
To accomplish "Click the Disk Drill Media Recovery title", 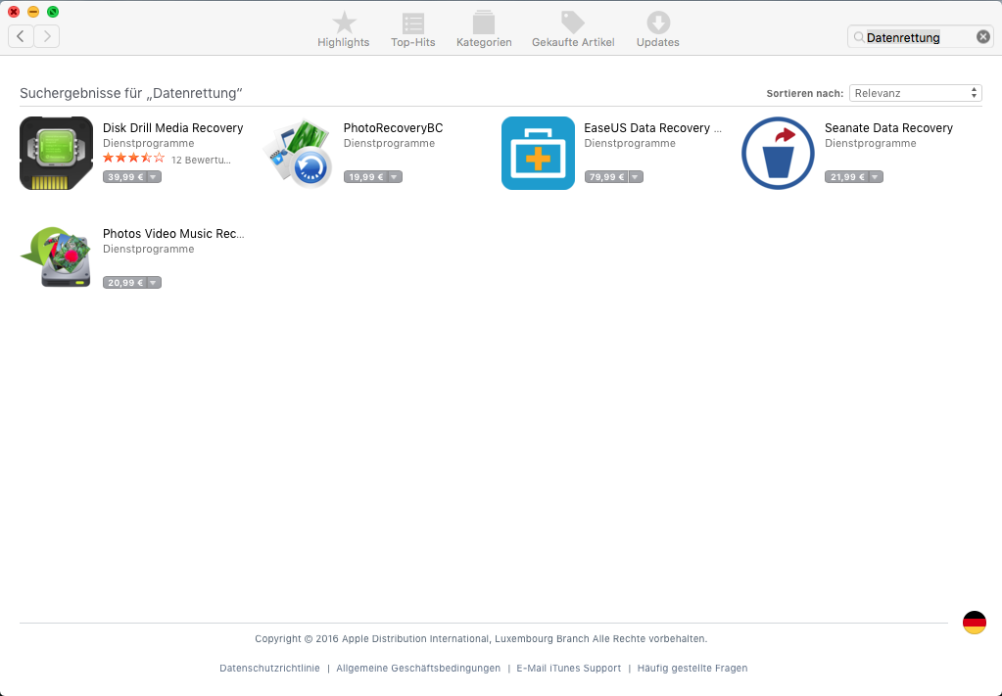I will pyautogui.click(x=173, y=127).
